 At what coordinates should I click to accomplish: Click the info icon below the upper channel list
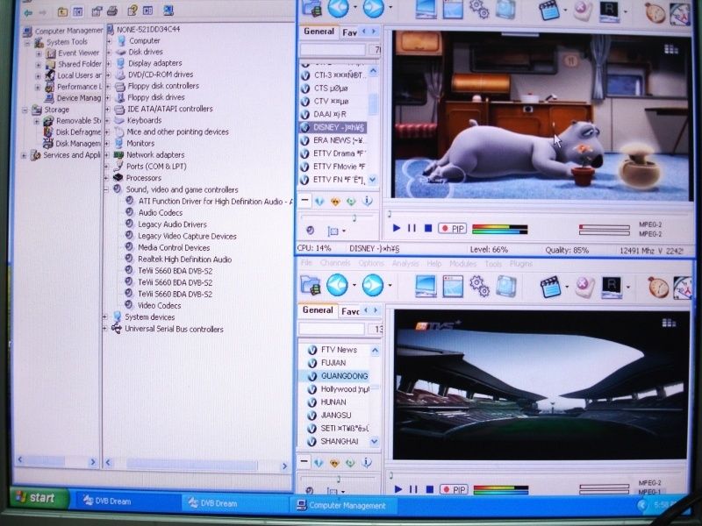coord(368,201)
